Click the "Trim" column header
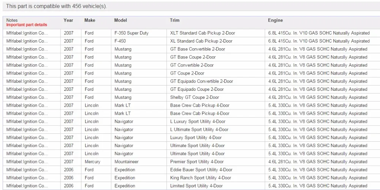Screen dimensions: 380x190 [x=174, y=21]
